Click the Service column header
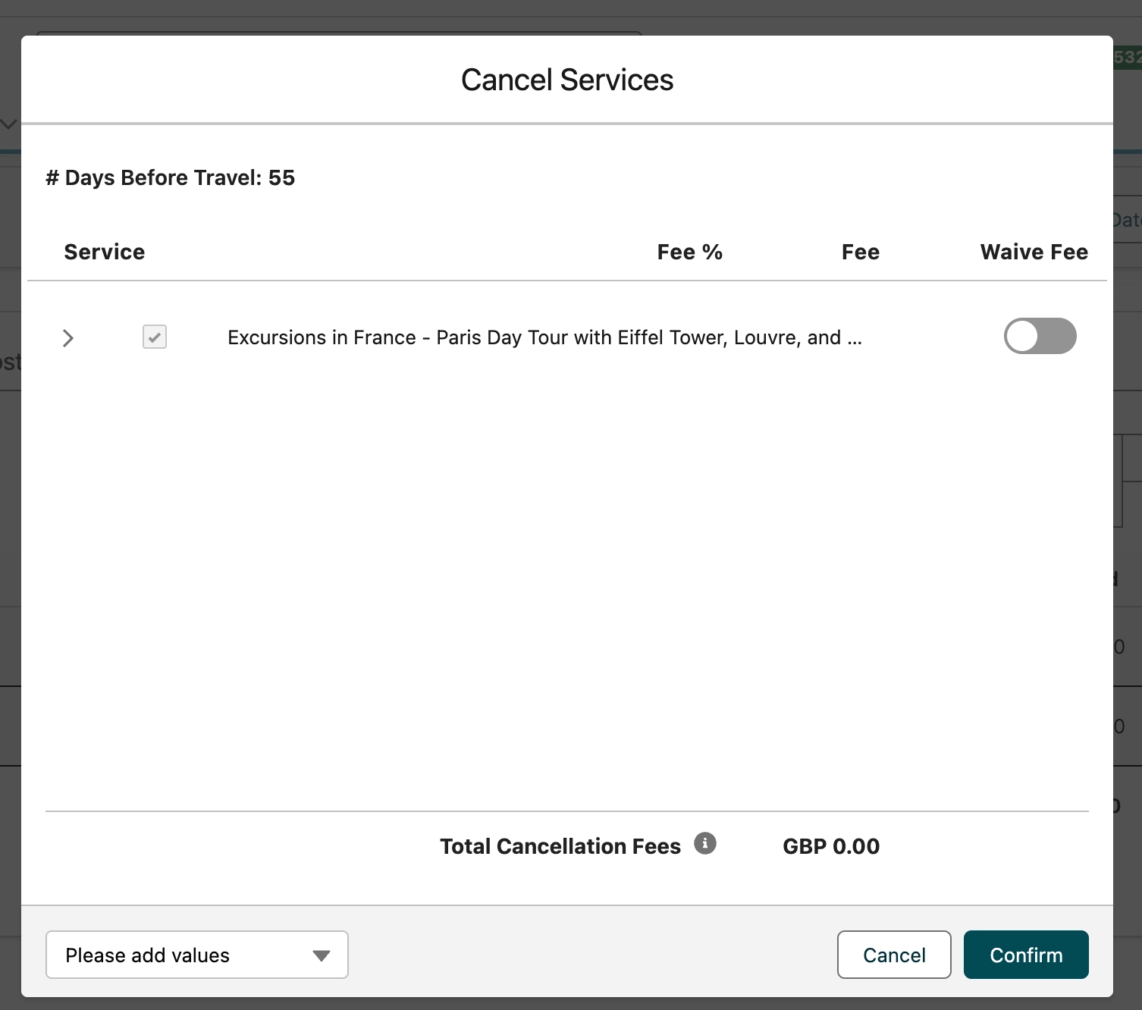The height and width of the screenshot is (1010, 1142). [105, 252]
